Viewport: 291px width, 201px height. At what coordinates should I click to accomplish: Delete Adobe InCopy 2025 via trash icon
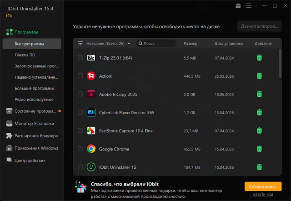260,94
